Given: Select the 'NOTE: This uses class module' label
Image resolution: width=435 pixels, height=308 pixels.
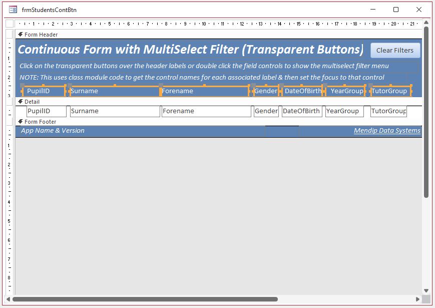Looking at the screenshot, I should click(x=213, y=78).
